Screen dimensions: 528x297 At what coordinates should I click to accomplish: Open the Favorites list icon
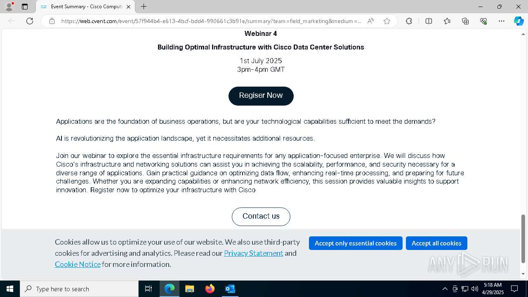(x=447, y=21)
